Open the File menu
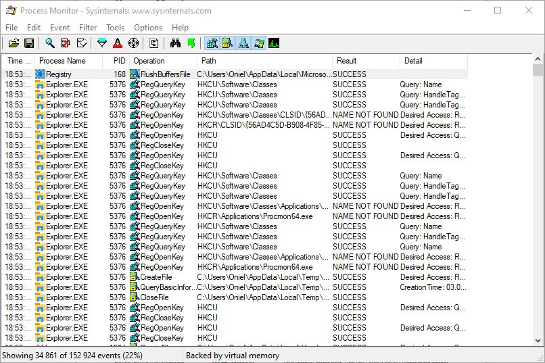This screenshot has width=545, height=363. [x=11, y=28]
